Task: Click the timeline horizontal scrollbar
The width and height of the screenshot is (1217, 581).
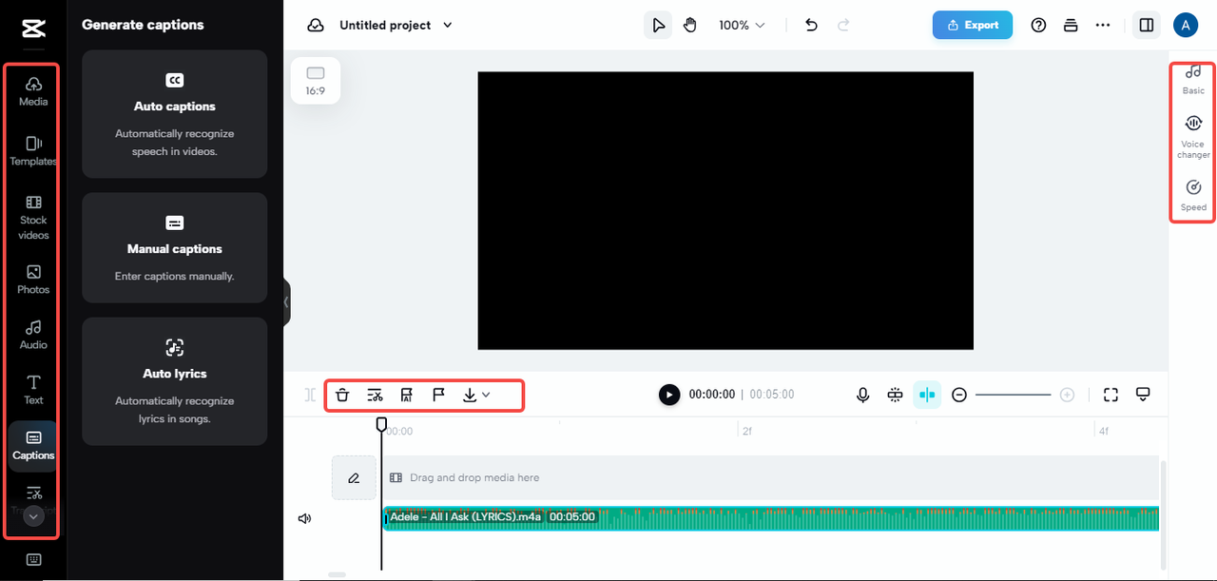Action: [x=337, y=574]
